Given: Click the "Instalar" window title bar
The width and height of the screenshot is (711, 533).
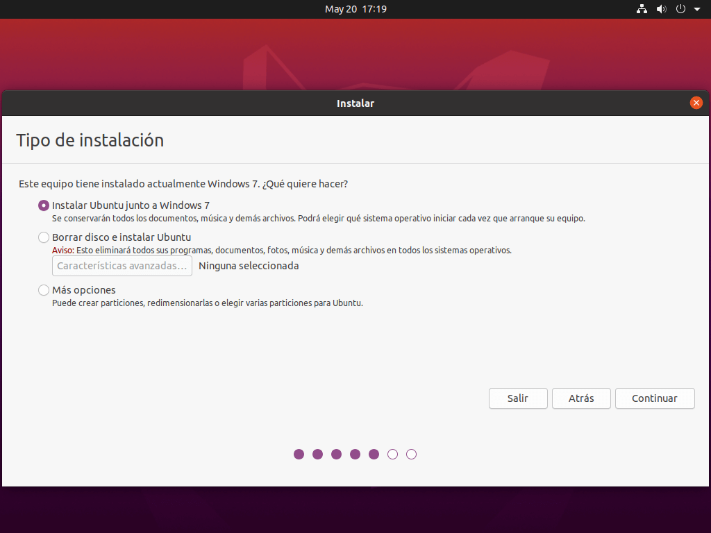Looking at the screenshot, I should [x=355, y=103].
